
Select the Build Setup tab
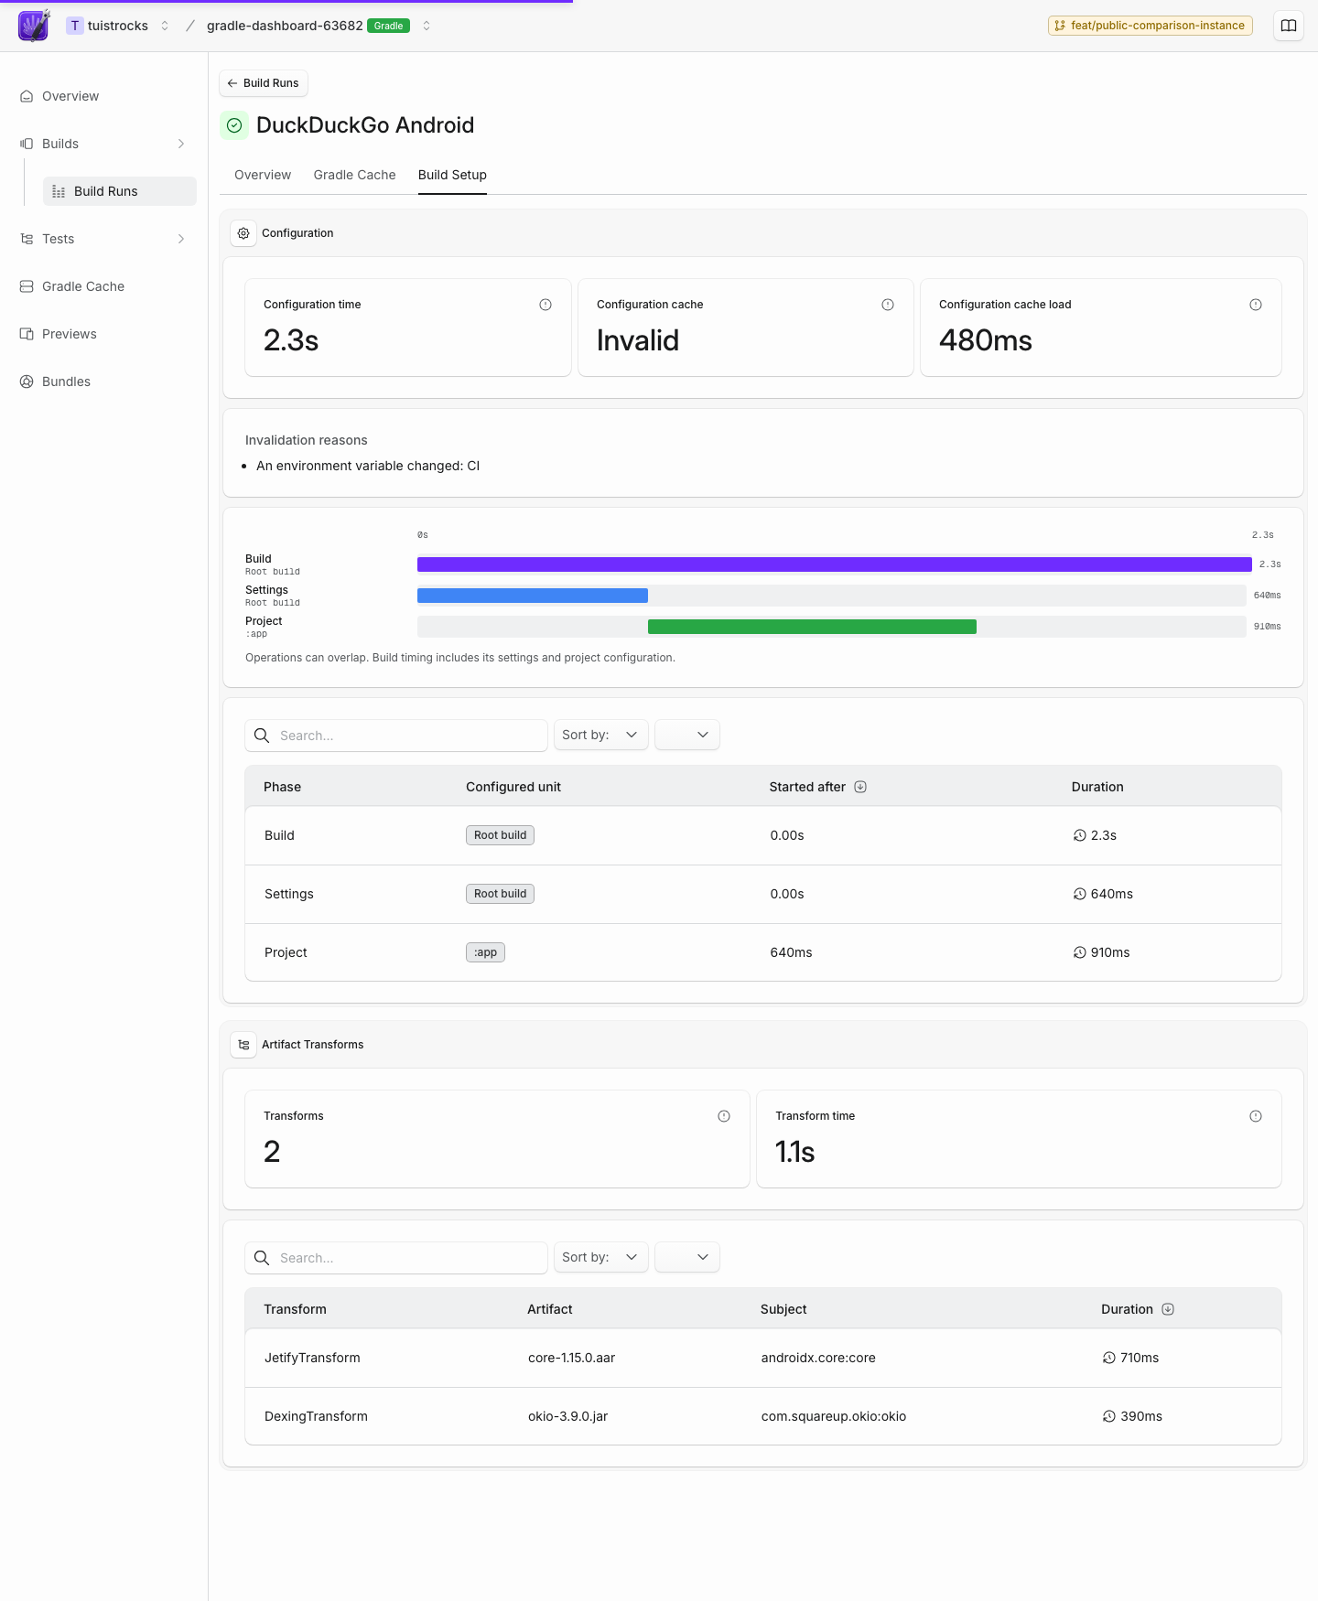point(452,175)
